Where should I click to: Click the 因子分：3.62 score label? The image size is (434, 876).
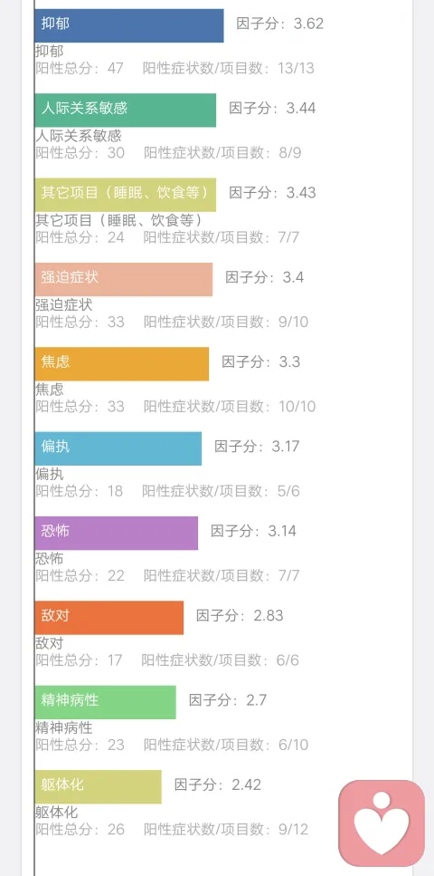pos(279,24)
